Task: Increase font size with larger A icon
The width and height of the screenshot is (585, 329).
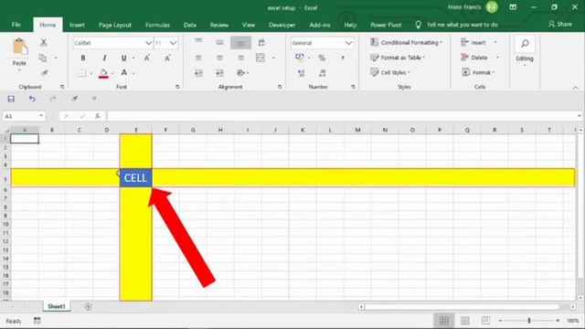Action: (x=147, y=58)
